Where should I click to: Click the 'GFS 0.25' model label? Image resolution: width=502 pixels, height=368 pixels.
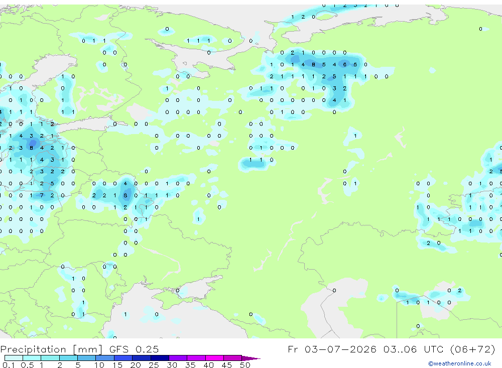pyautogui.click(x=134, y=349)
